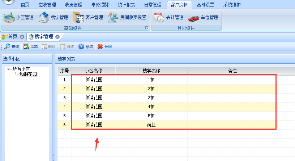Switch to the 首页 document tab

click(x=13, y=36)
